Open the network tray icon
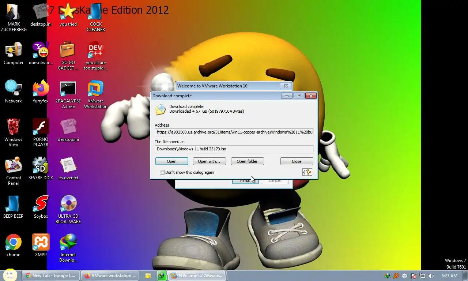 422,276
